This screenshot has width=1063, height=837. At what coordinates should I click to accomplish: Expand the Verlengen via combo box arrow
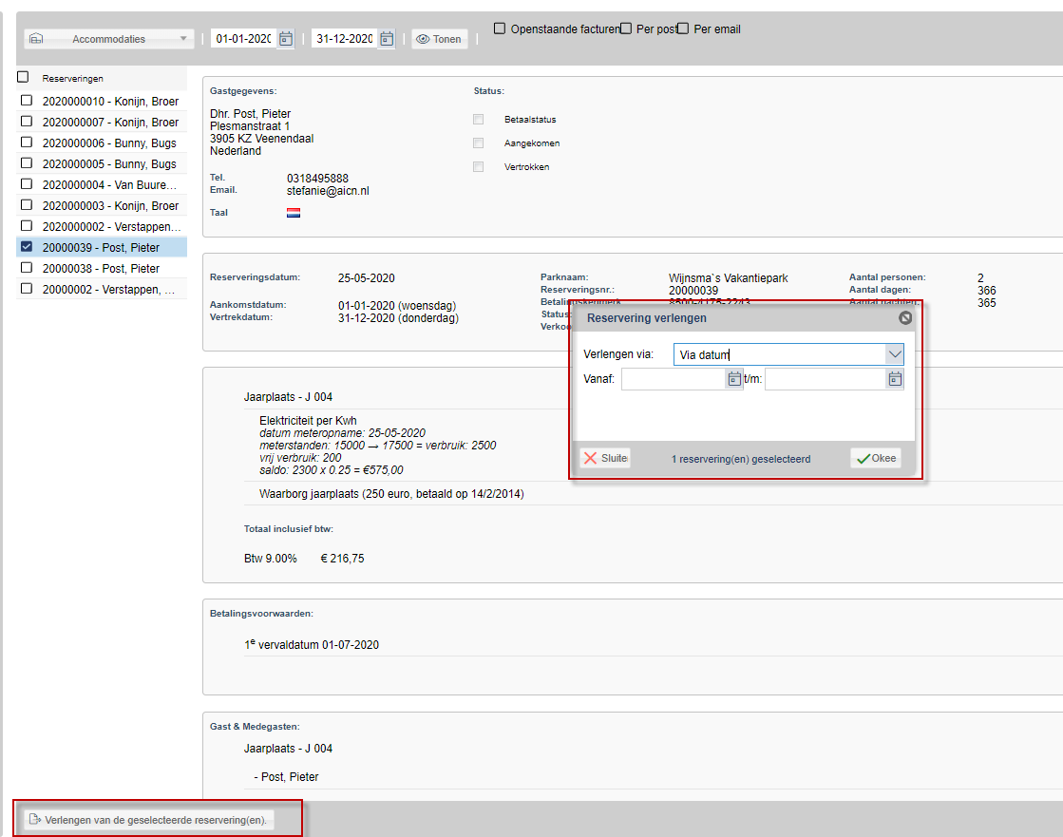tap(895, 354)
